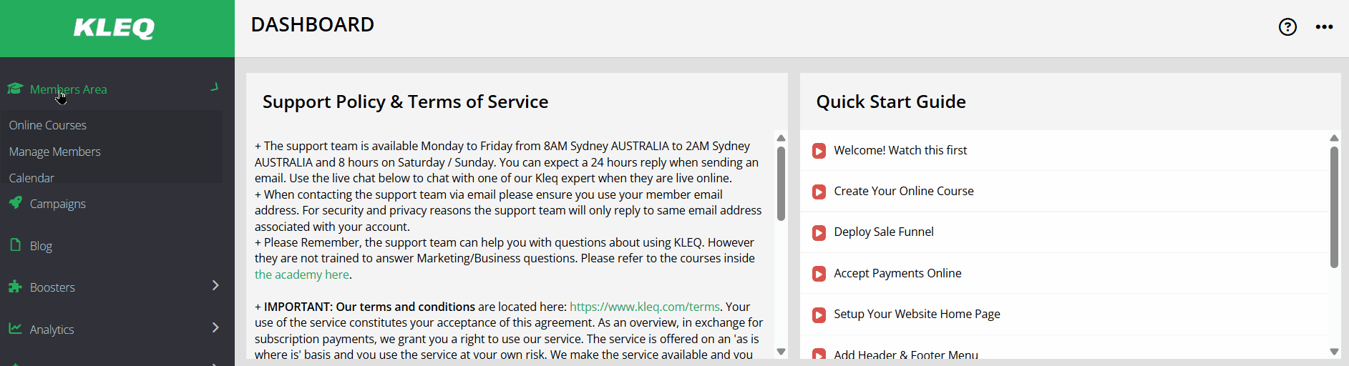The height and width of the screenshot is (366, 1349).
Task: Expand the Boosters submenu chevron
Action: tap(215, 286)
